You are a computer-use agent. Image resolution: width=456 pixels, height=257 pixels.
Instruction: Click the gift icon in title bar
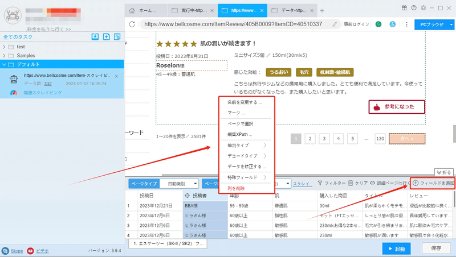click(404, 8)
